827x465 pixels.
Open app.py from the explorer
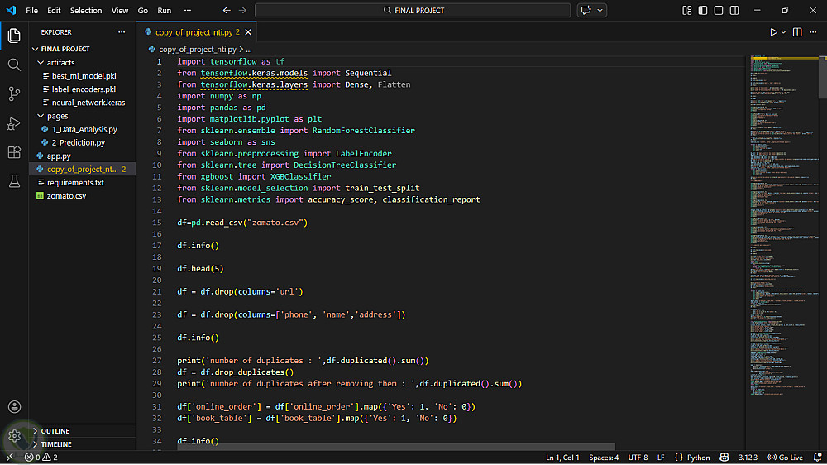coord(59,156)
